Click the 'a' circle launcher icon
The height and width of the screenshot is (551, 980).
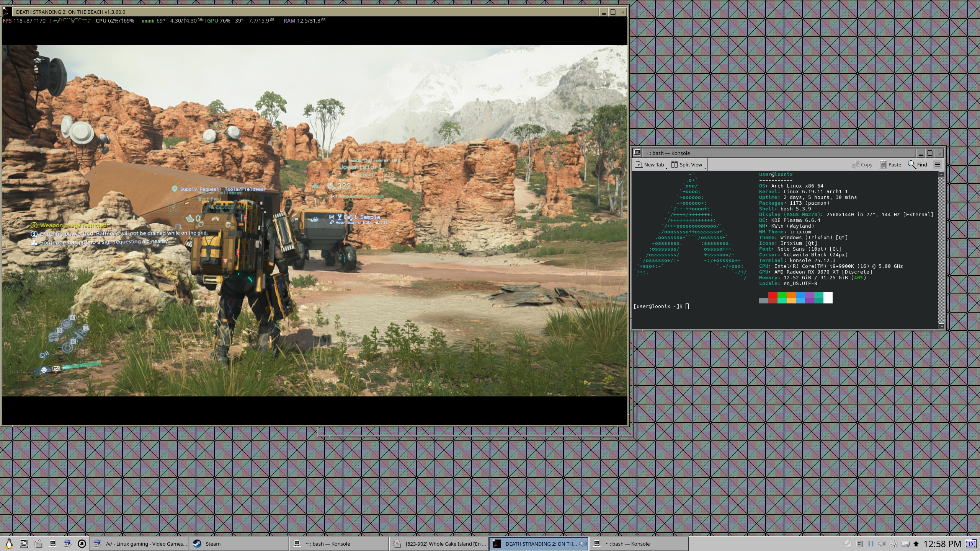click(x=82, y=544)
